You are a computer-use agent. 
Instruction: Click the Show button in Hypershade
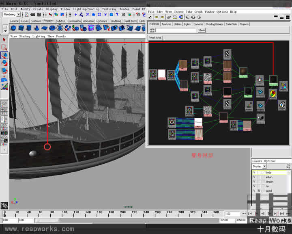[202, 30]
